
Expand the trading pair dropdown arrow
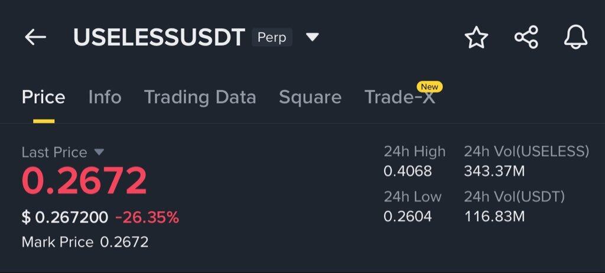[x=313, y=38]
